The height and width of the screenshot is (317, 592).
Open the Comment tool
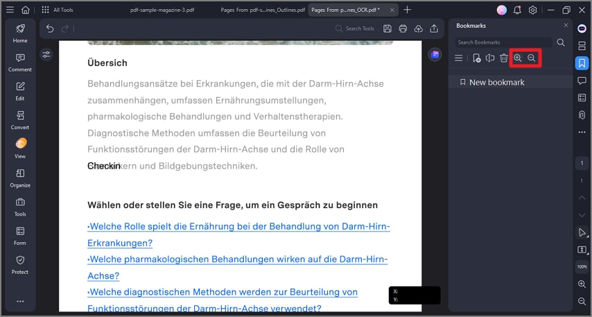20,62
